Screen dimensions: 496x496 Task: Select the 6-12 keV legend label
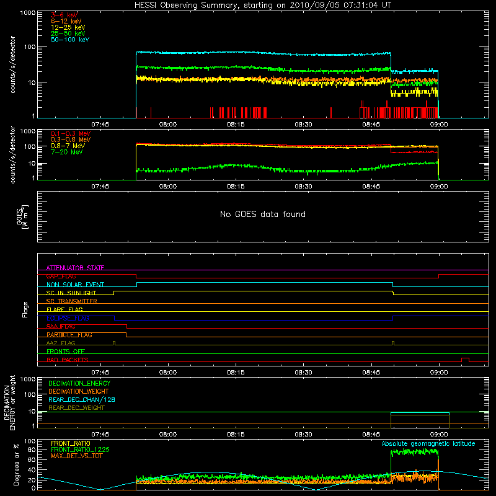(66, 21)
